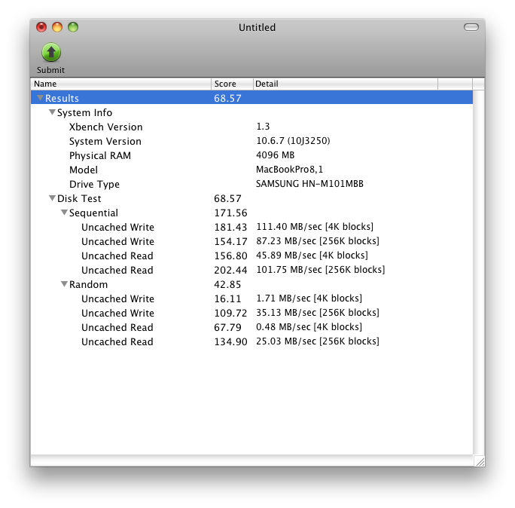This screenshot has height=508, width=515.
Task: Select the Xbench Version row
Action: [251, 127]
